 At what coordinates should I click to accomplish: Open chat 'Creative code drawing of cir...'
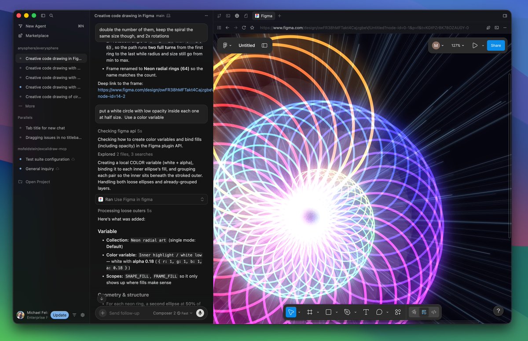(x=51, y=97)
